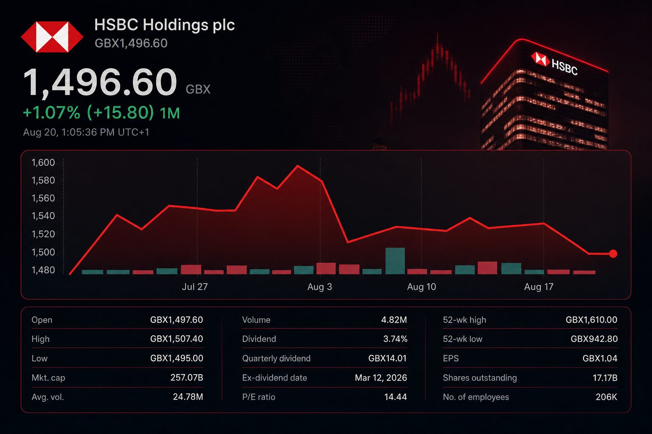Click the 1,520 y-axis label

43,234
